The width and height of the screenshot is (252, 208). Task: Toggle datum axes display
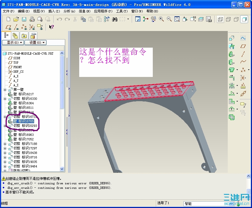point(16,27)
